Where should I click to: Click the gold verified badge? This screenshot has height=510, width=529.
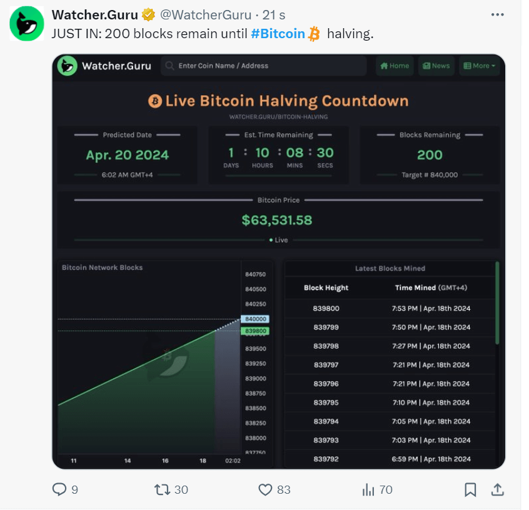148,14
